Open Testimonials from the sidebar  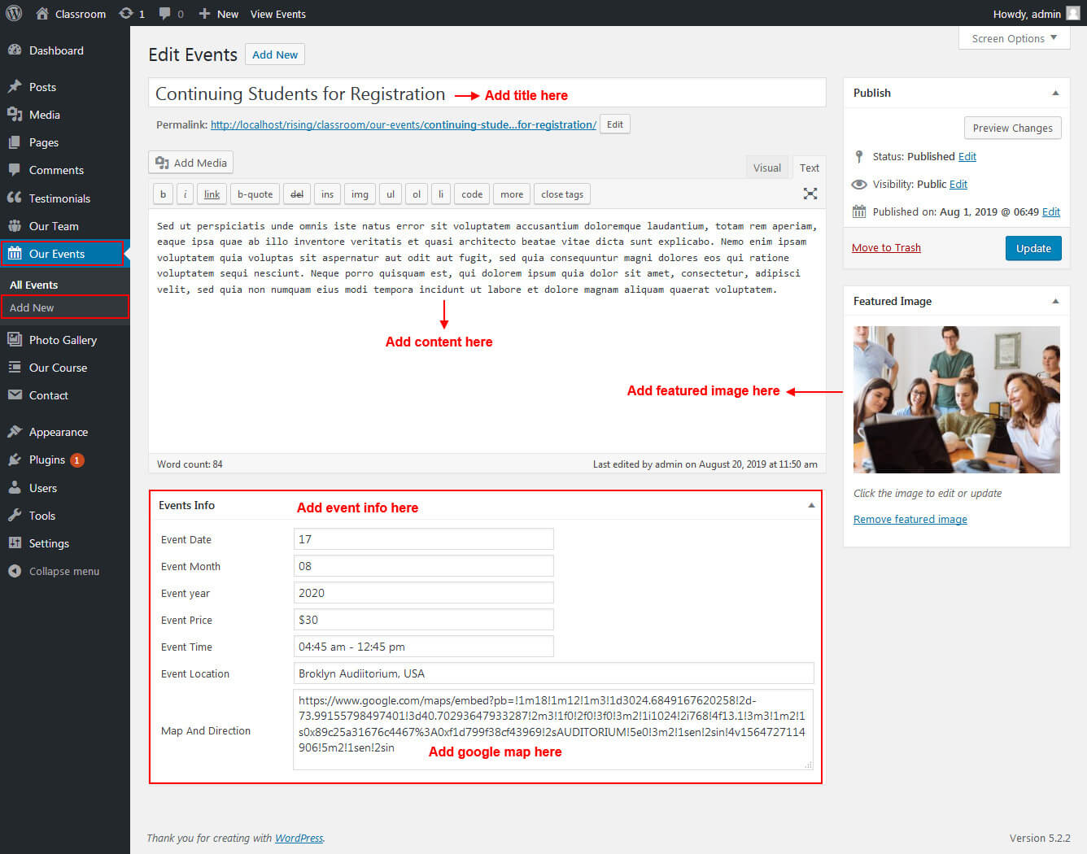click(59, 198)
